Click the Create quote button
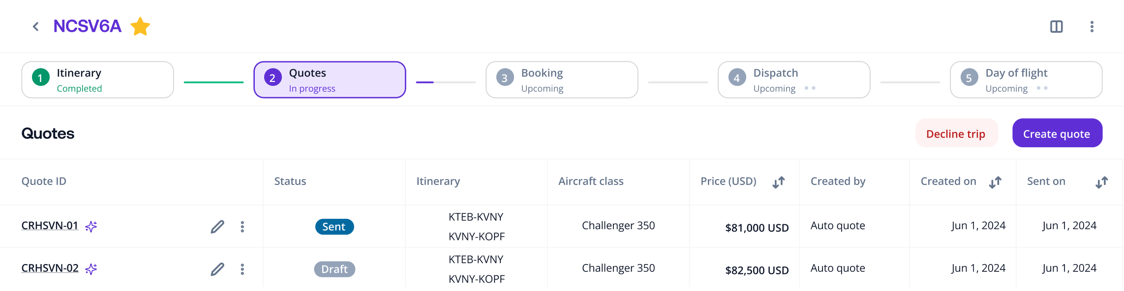Screen dimensions: 1124x291 pyautogui.click(x=1057, y=133)
